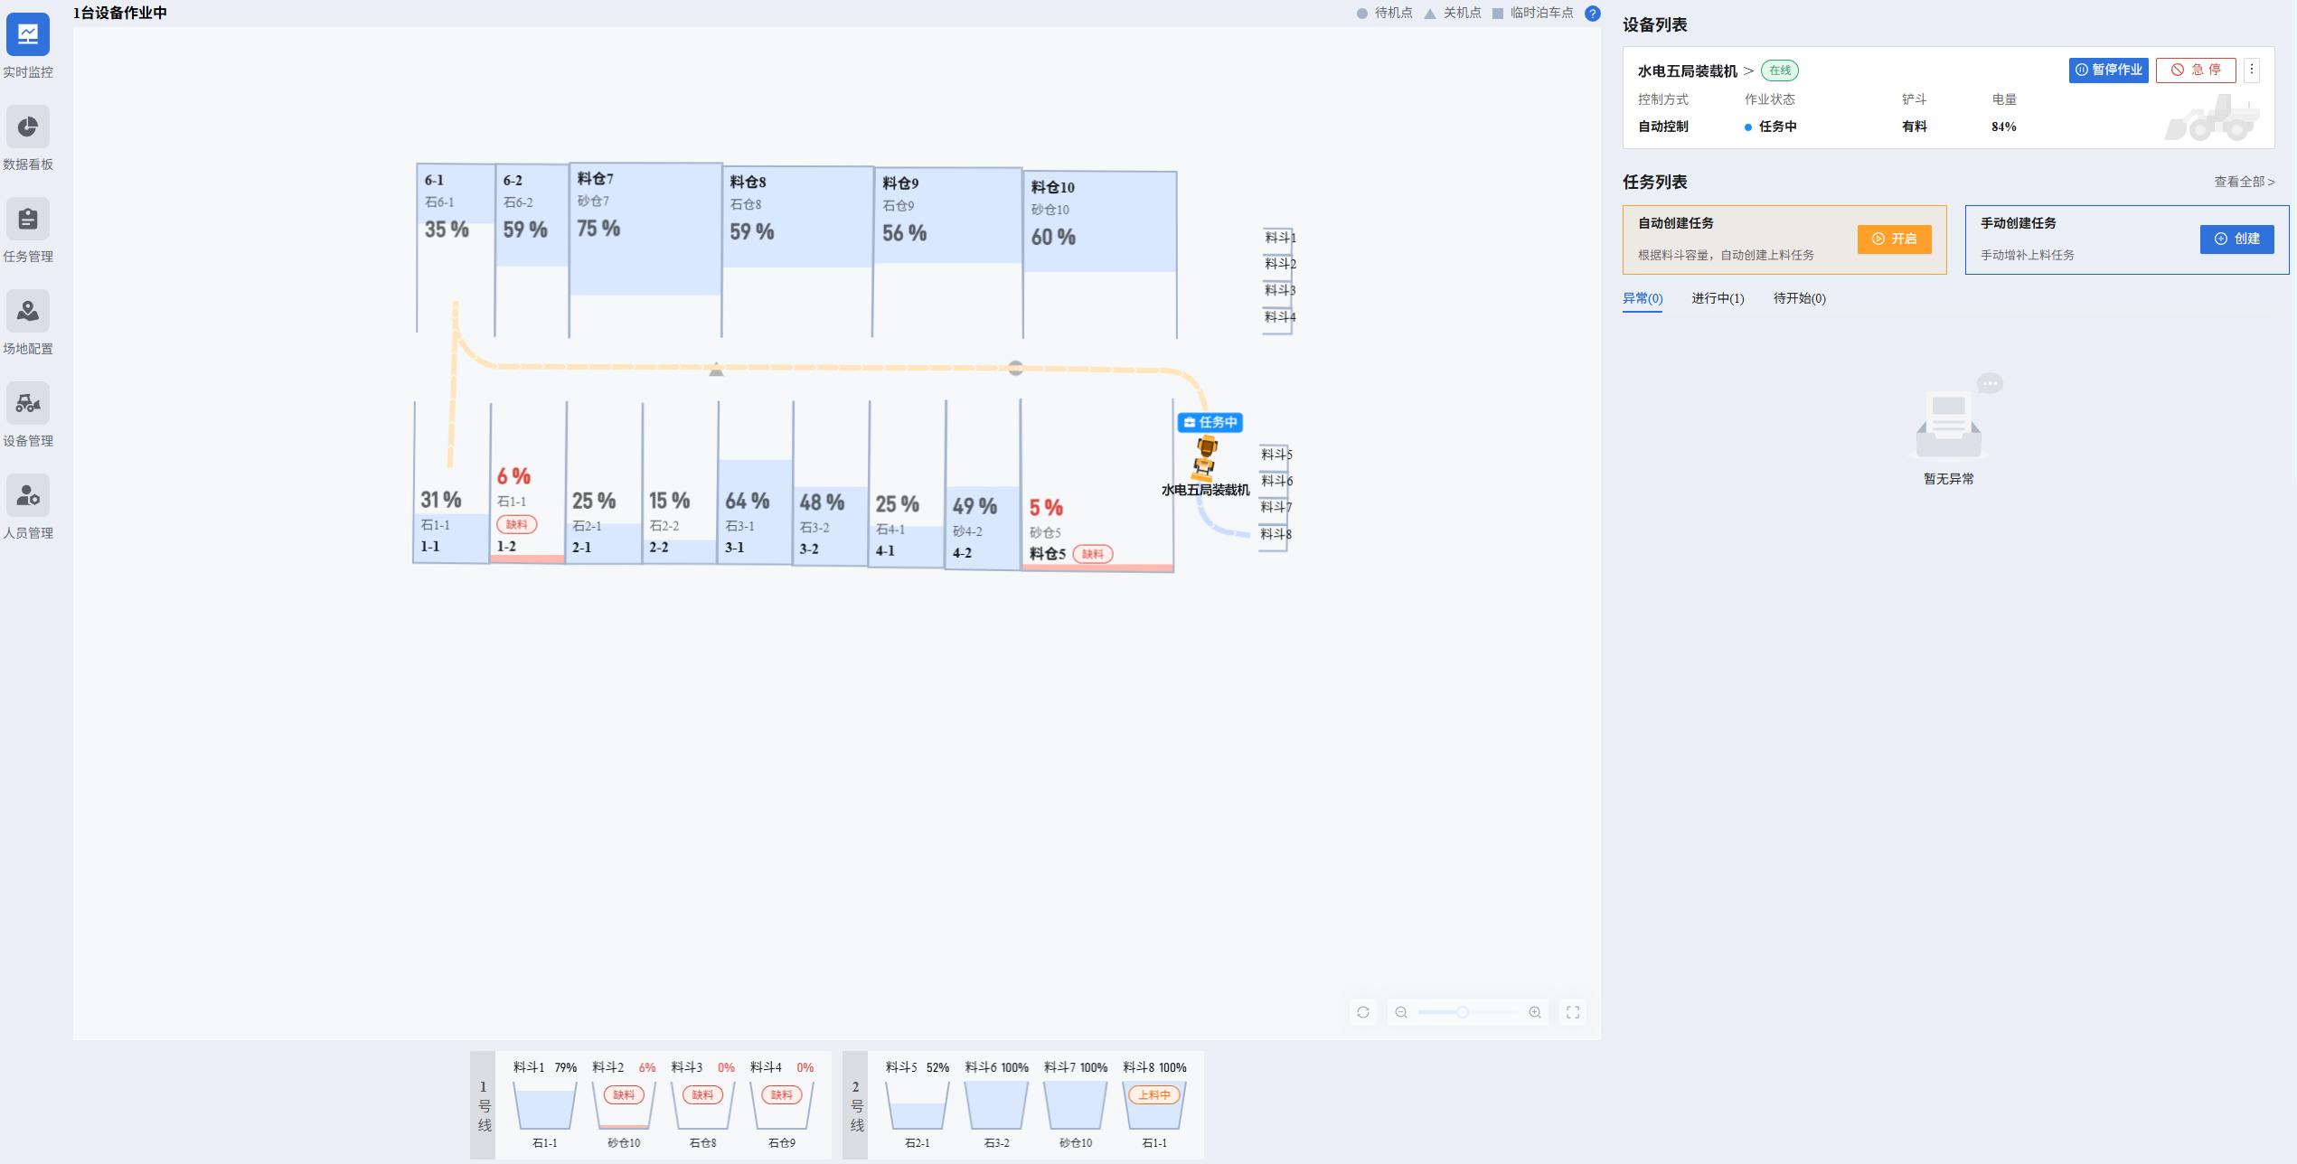The height and width of the screenshot is (1164, 2297).
Task: Click the zoom-in magnifier icon
Action: pos(1535,1012)
